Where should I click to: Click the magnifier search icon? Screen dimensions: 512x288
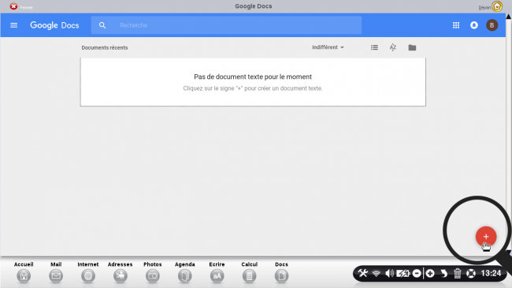point(102,25)
